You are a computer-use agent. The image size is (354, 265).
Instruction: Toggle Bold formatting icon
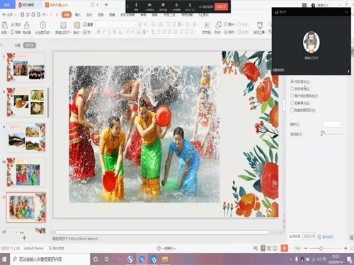98,32
